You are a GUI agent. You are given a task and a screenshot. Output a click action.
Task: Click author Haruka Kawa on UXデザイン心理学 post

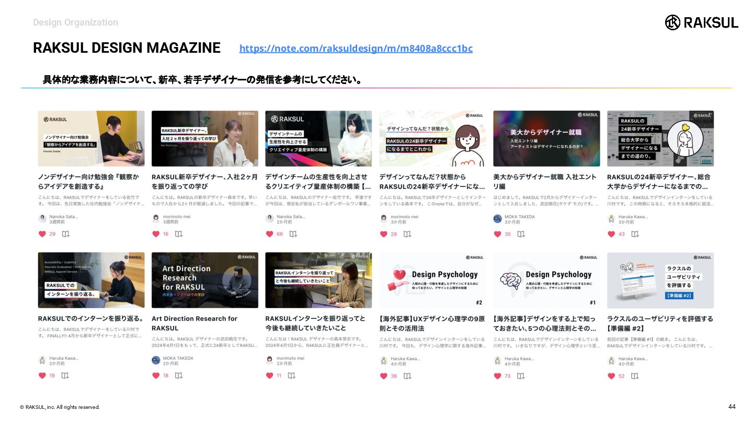coord(405,358)
